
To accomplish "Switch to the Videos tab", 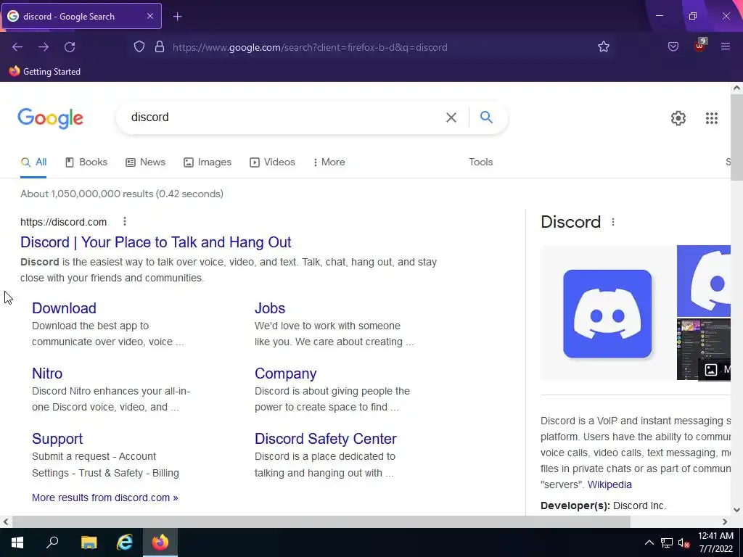I will coord(273,162).
